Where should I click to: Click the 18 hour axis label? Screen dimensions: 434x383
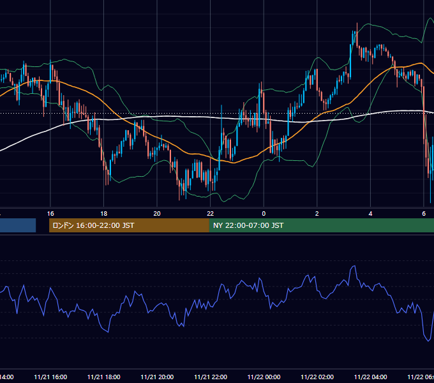104,214
